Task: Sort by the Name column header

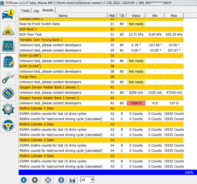Action: (63, 16)
